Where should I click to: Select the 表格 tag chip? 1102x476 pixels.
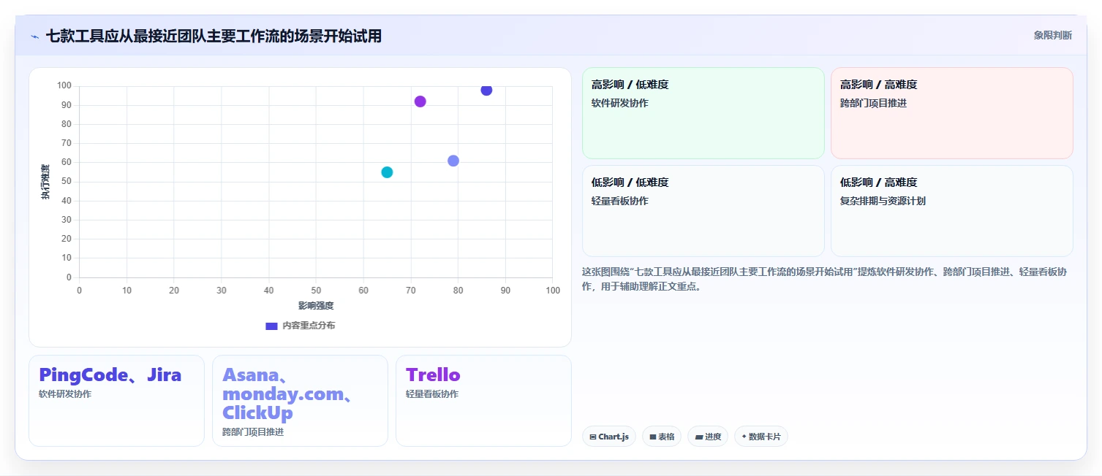pyautogui.click(x=662, y=437)
